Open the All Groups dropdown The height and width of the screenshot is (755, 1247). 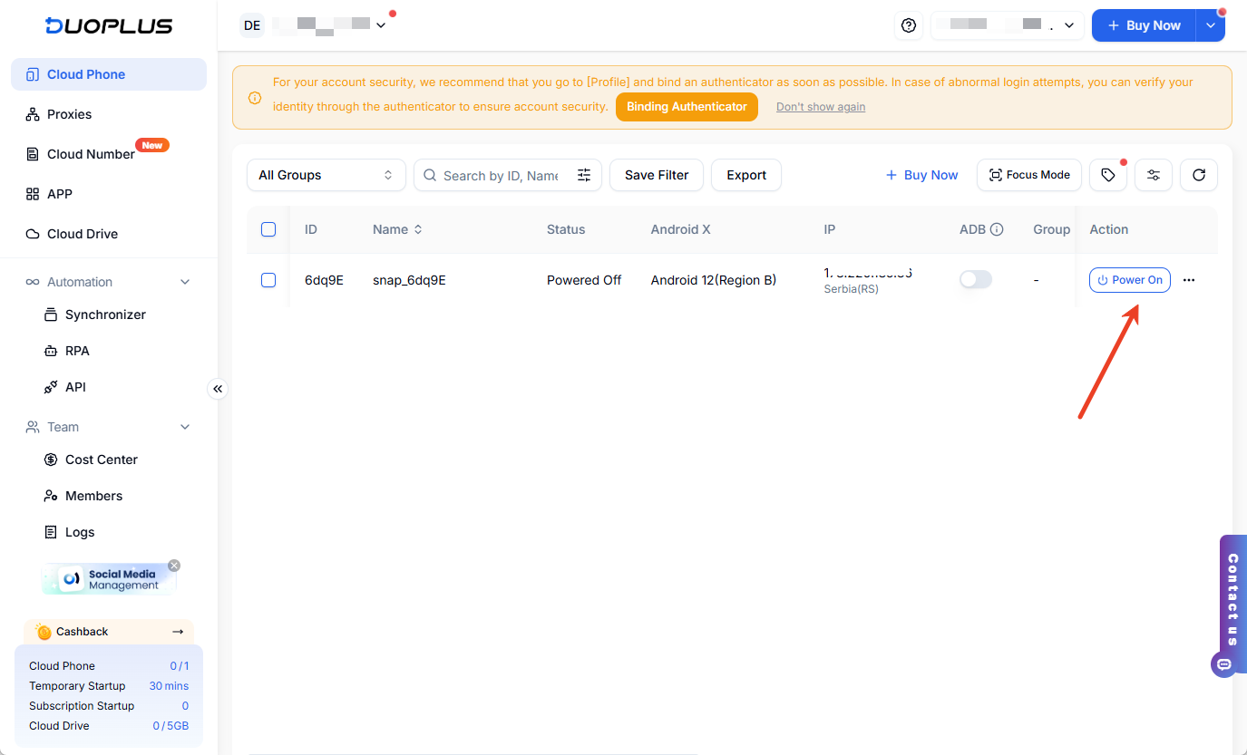click(x=326, y=175)
